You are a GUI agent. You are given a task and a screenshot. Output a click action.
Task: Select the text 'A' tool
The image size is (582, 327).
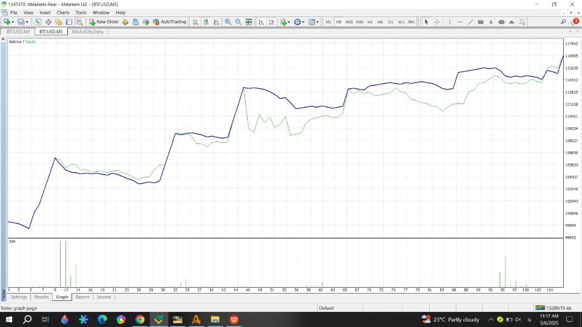pyautogui.click(x=490, y=22)
